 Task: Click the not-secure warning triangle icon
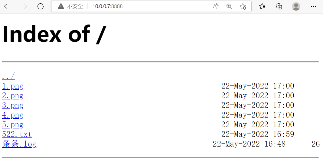point(61,6)
